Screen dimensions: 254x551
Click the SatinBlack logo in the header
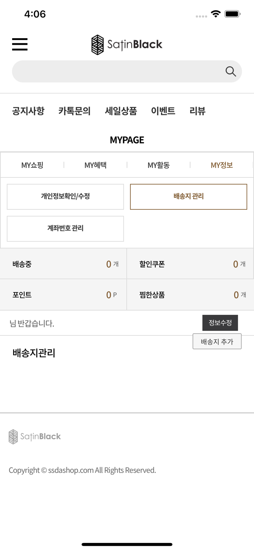tap(126, 44)
